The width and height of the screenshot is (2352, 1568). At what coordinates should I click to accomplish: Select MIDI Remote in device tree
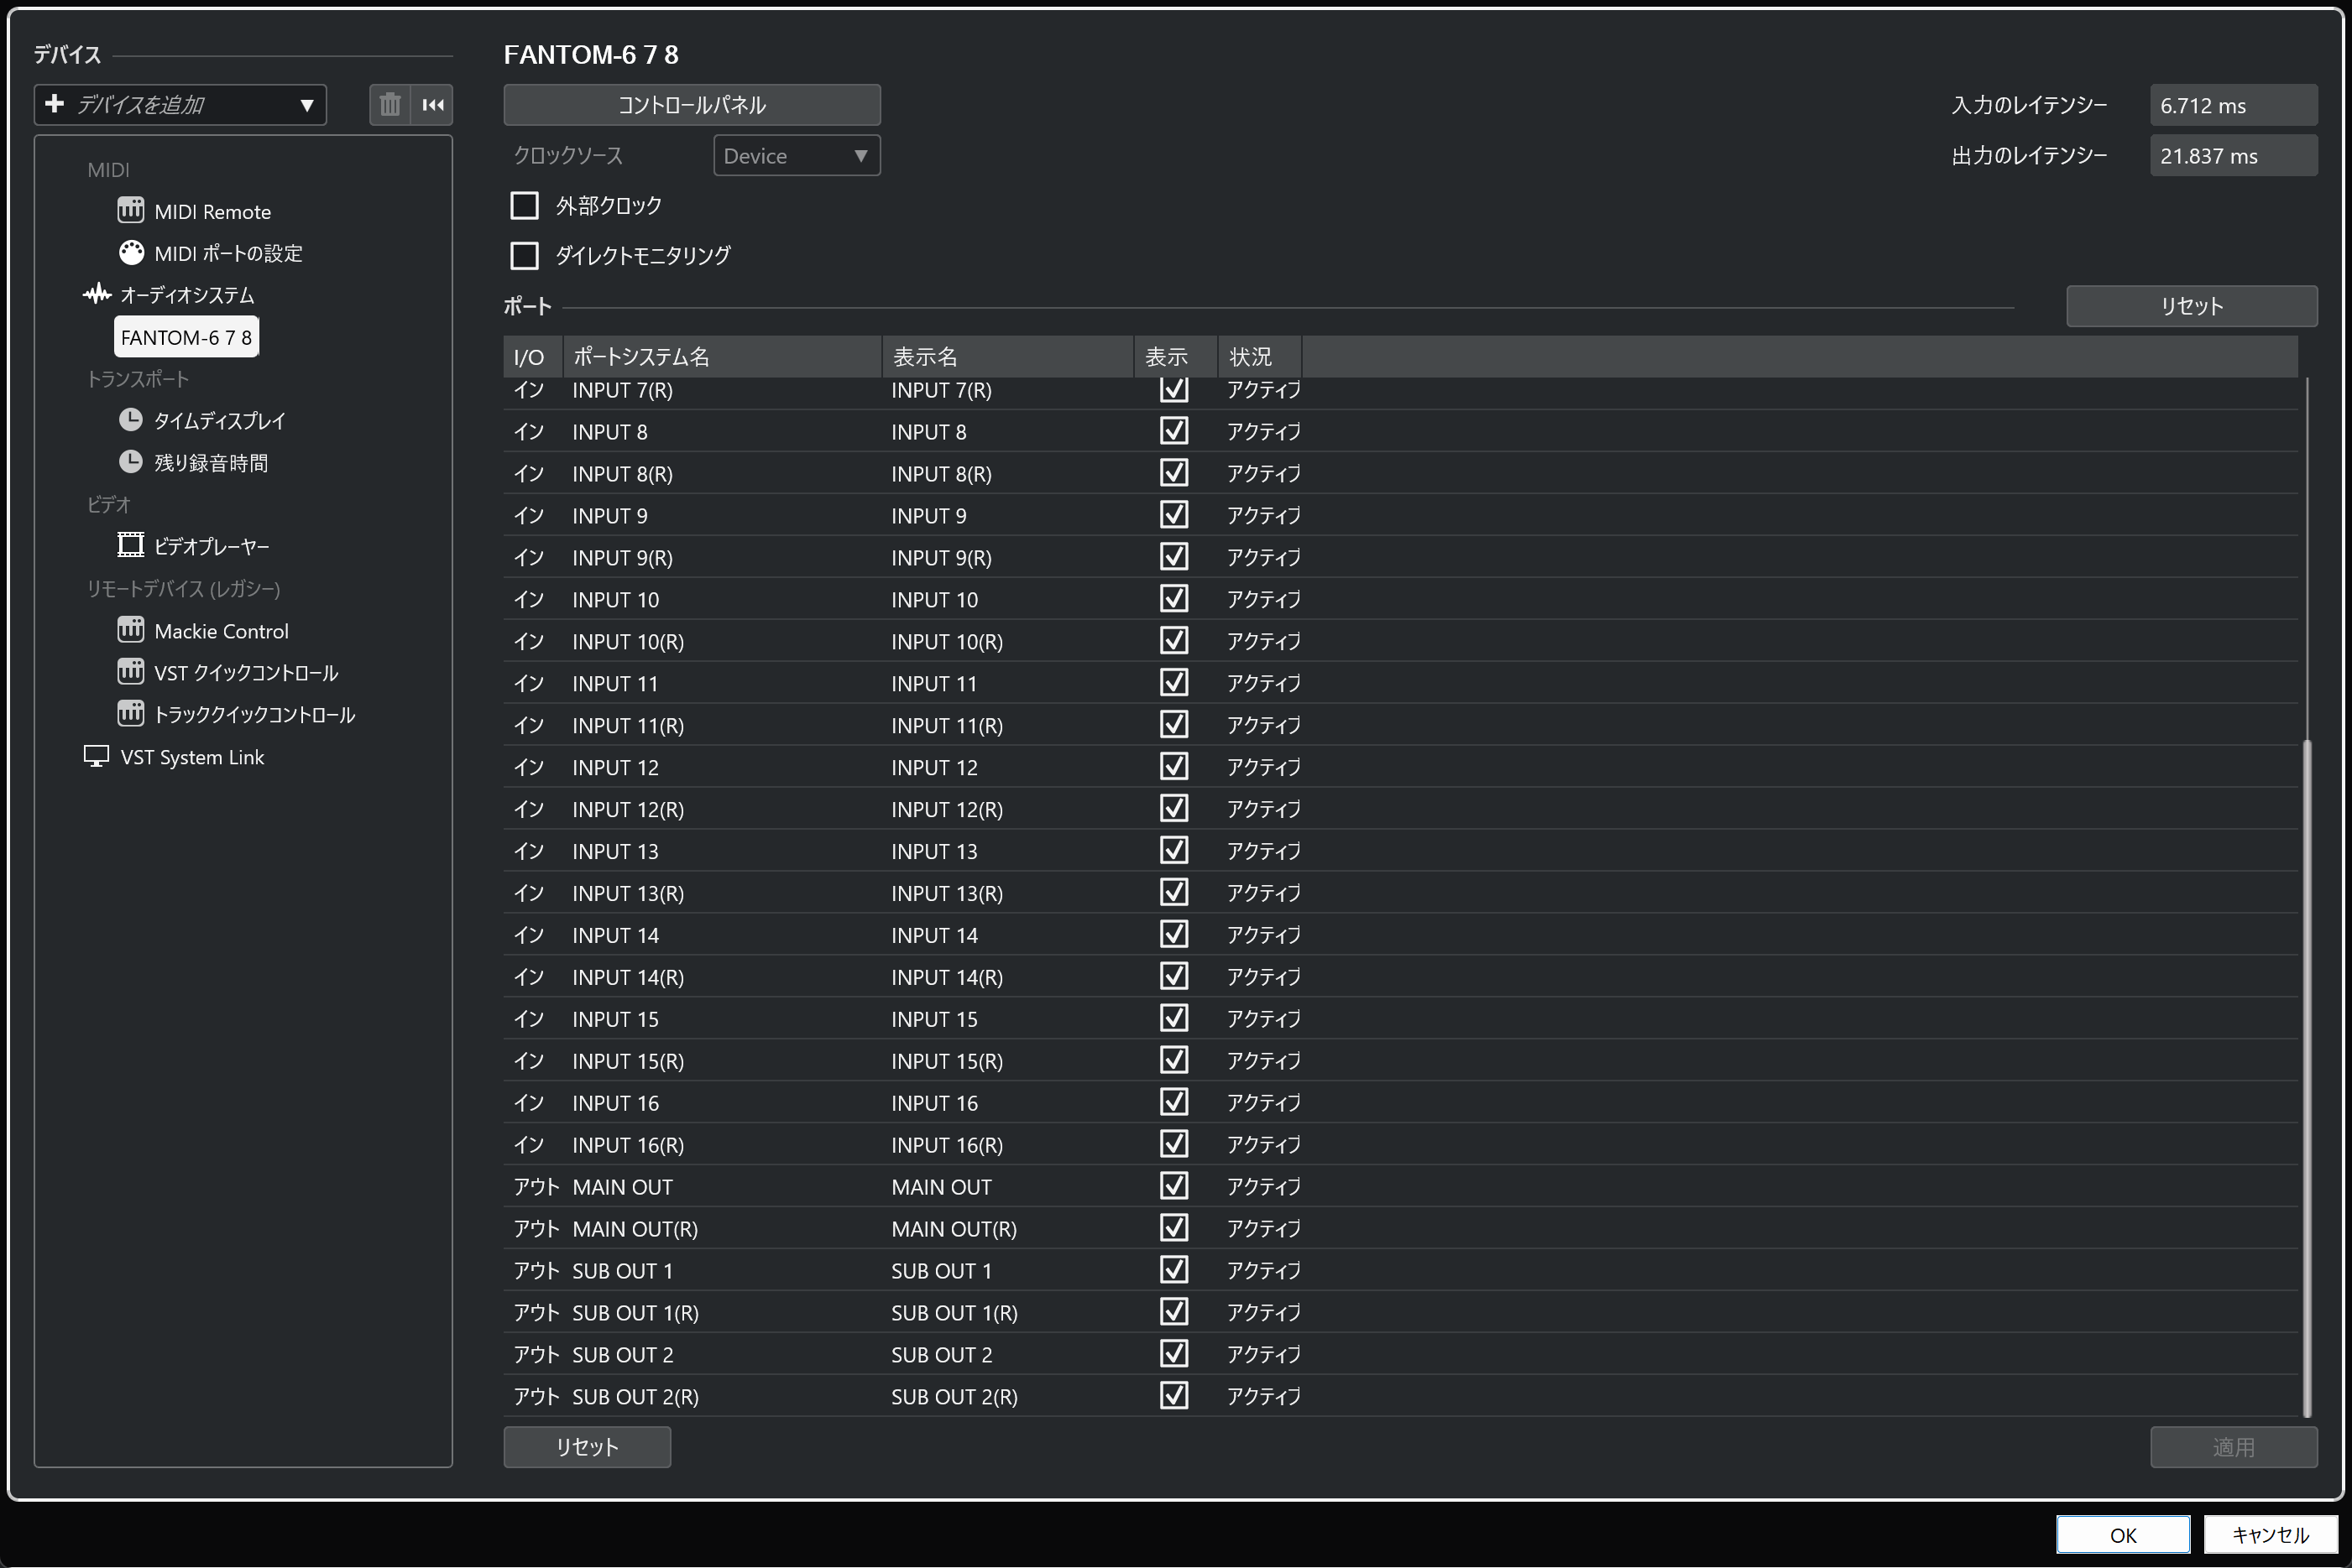pos(212,211)
